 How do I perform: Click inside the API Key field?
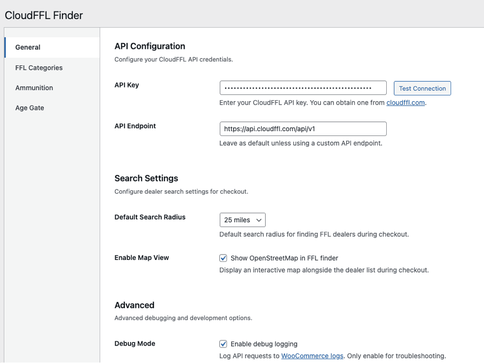[303, 88]
